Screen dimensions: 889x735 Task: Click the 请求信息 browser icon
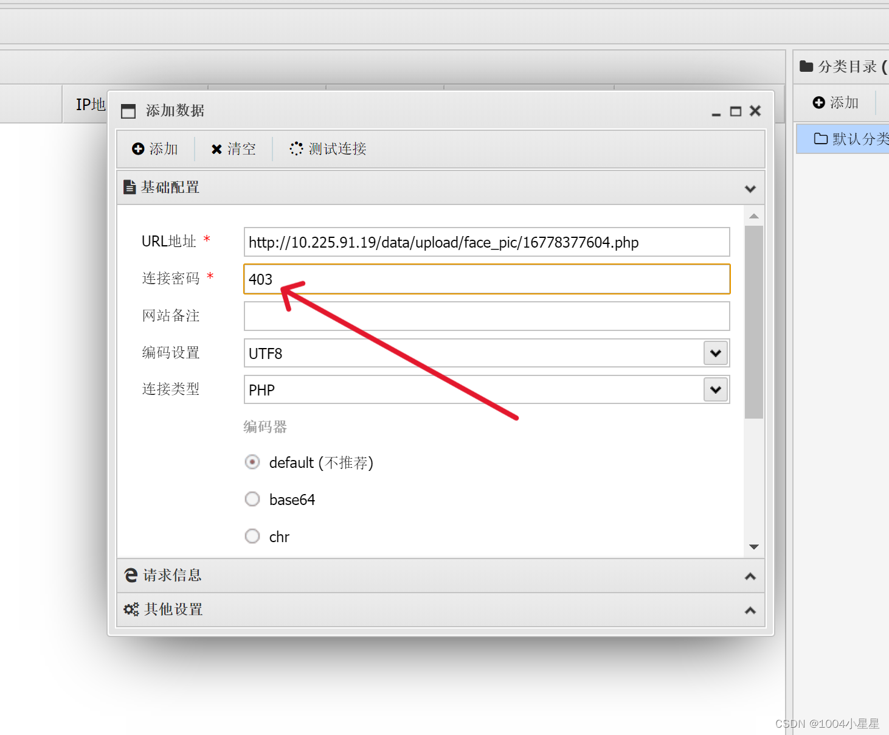pyautogui.click(x=131, y=575)
